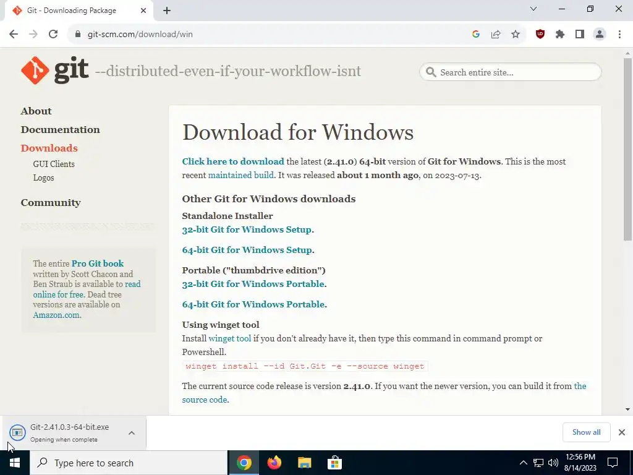Open GUI Clients page
The image size is (633, 475).
coord(54,164)
